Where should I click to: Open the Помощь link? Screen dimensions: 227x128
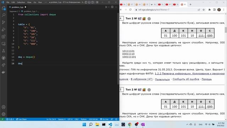(x=206, y=79)
